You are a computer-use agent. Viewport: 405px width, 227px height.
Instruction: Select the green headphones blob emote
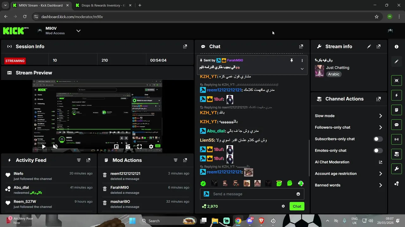(x=301, y=183)
